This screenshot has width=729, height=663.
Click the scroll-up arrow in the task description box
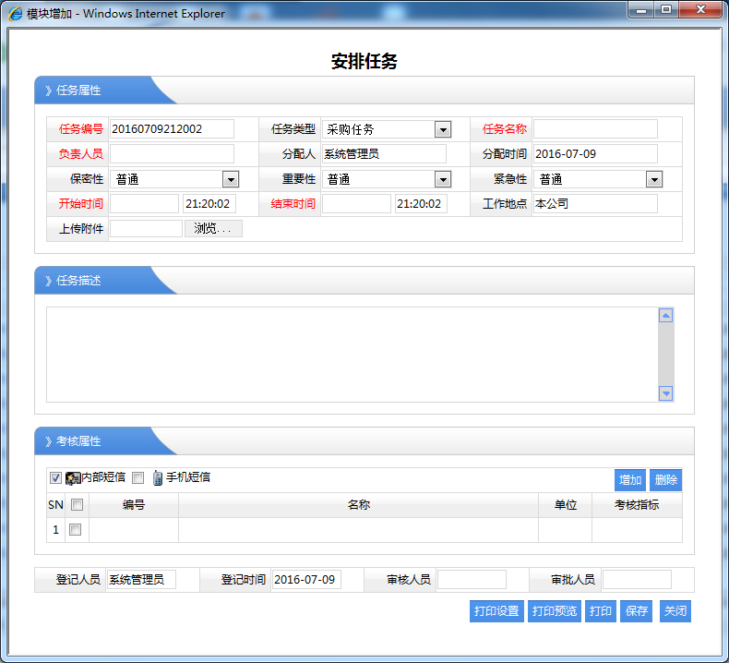coord(665,316)
